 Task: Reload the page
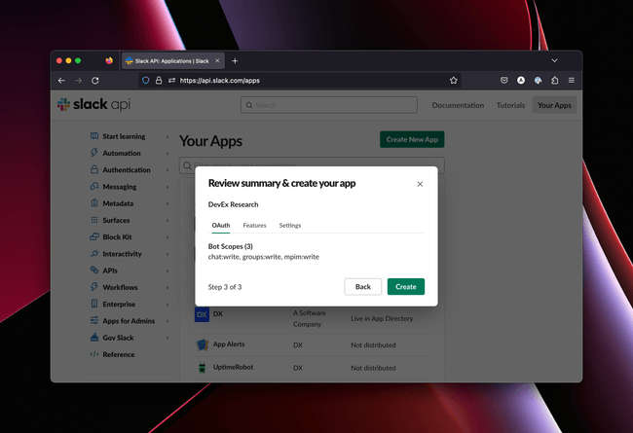pos(95,81)
